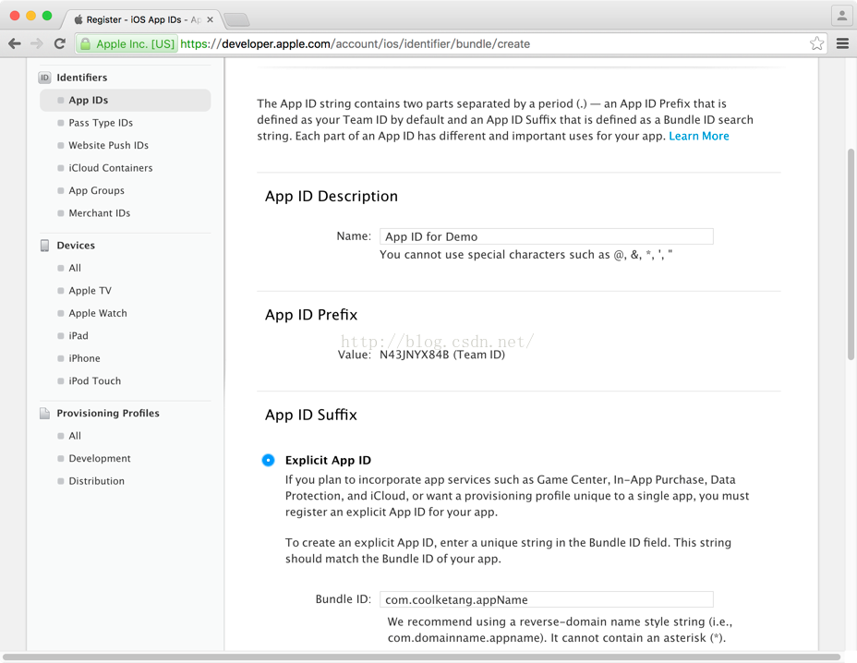Click the Identifiers ID icon
The image size is (857, 663).
pyautogui.click(x=44, y=78)
